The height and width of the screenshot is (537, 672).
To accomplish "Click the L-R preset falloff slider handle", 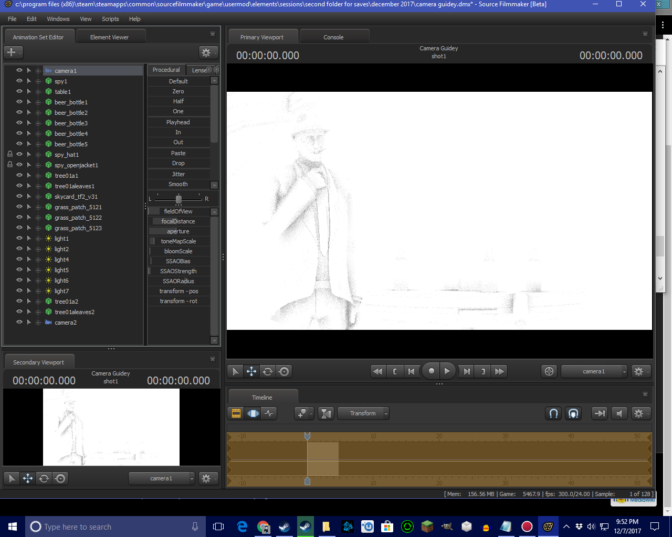I will pyautogui.click(x=178, y=199).
